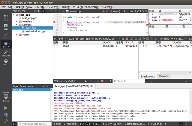
Task: Open the デバッグ (Debug) mode in sidebar
Action: click(6, 45)
